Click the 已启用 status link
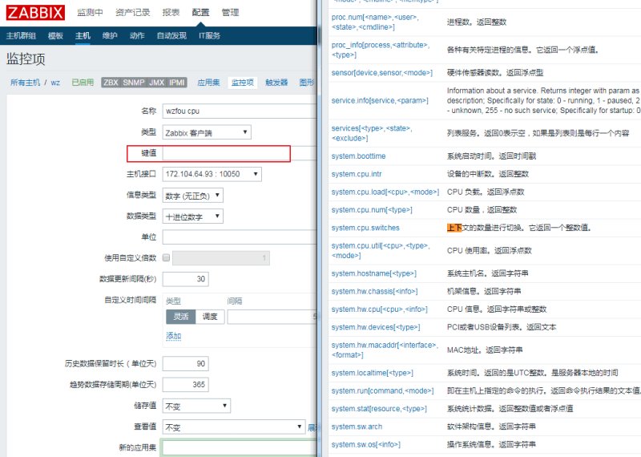 click(83, 83)
